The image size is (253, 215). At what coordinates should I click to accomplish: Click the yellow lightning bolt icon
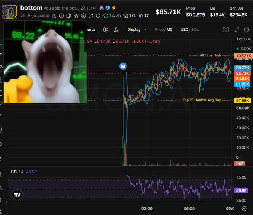114,8
